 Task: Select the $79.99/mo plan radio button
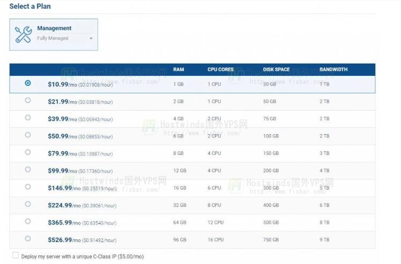28,152
